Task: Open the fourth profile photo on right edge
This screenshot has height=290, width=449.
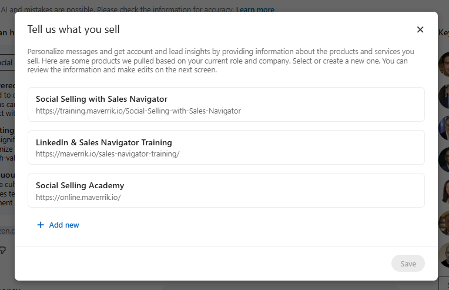Action: [x=444, y=159]
